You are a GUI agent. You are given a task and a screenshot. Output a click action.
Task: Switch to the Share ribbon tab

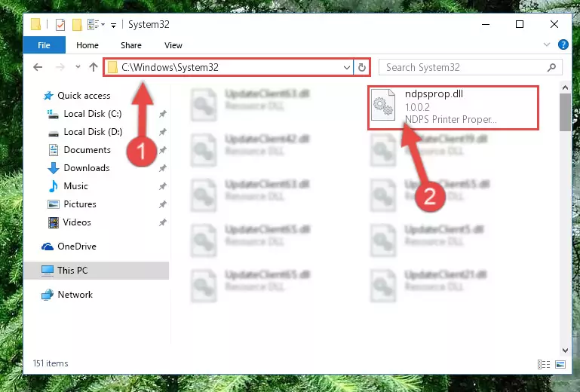131,45
